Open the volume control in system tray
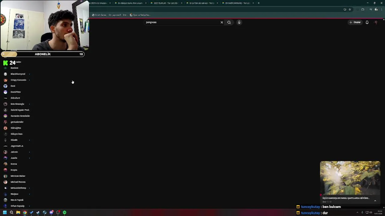This screenshot has width=385, height=216. pos(371,213)
